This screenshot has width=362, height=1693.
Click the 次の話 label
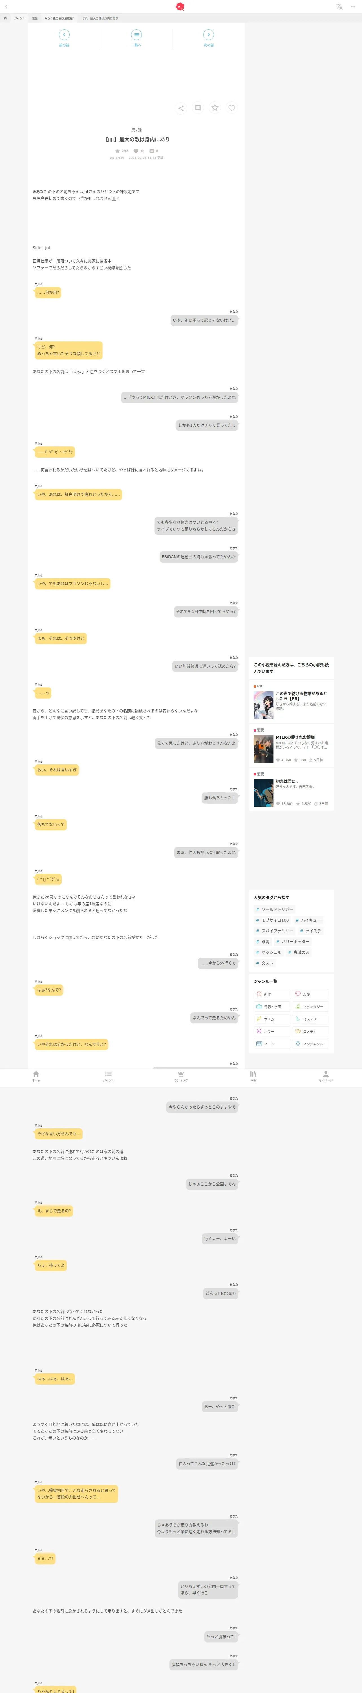tap(208, 45)
